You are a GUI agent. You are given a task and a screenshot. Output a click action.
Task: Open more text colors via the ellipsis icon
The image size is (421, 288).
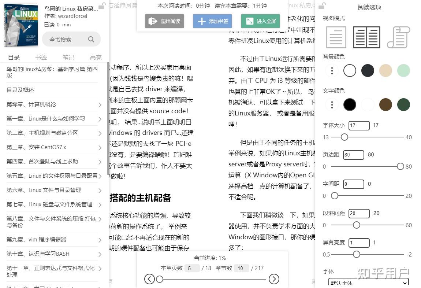332,104
